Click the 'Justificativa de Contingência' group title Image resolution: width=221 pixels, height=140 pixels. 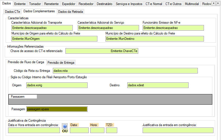(x=27, y=121)
